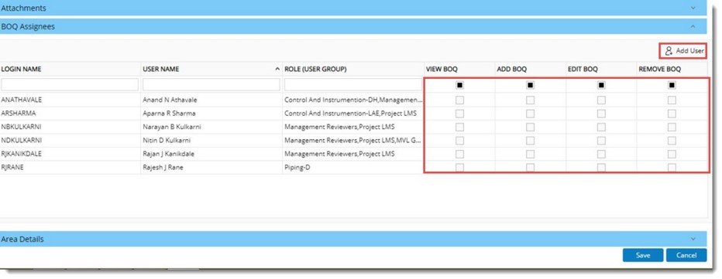The height and width of the screenshot is (279, 722).
Task: Check VIEW BOQ for RJRANE
Action: pyautogui.click(x=459, y=167)
